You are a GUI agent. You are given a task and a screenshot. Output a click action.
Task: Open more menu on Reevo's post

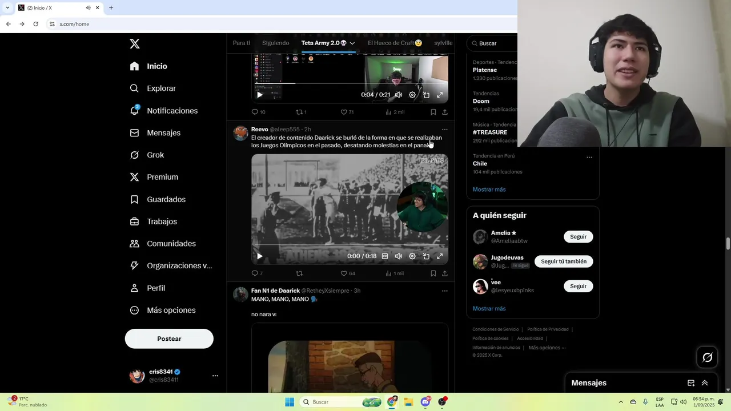445,130
